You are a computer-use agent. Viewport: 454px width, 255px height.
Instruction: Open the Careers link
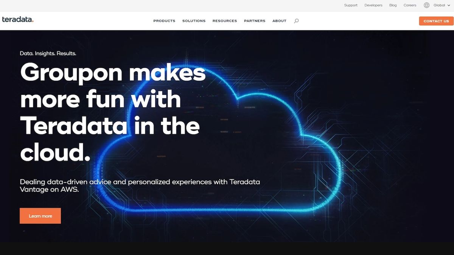[x=410, y=5]
